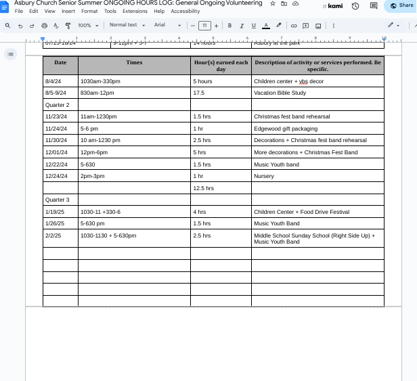
Task: Click the font size field showing 11
Action: pyautogui.click(x=204, y=26)
